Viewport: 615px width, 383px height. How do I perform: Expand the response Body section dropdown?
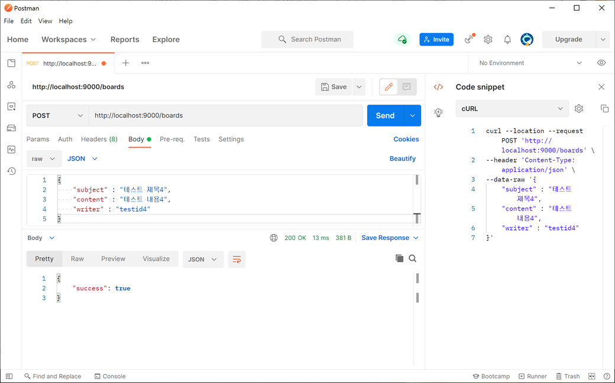(41, 238)
